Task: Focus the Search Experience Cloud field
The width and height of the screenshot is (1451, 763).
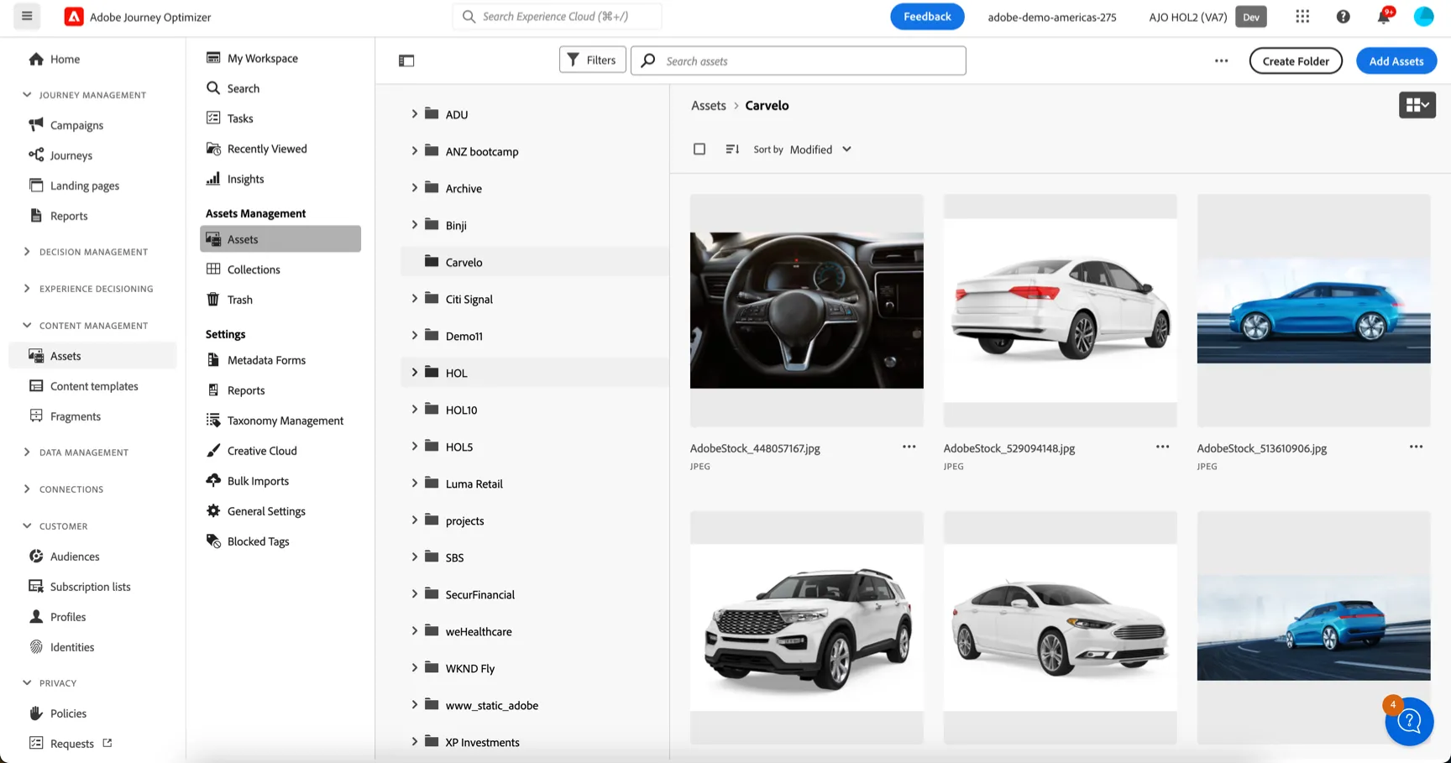Action: tap(558, 16)
